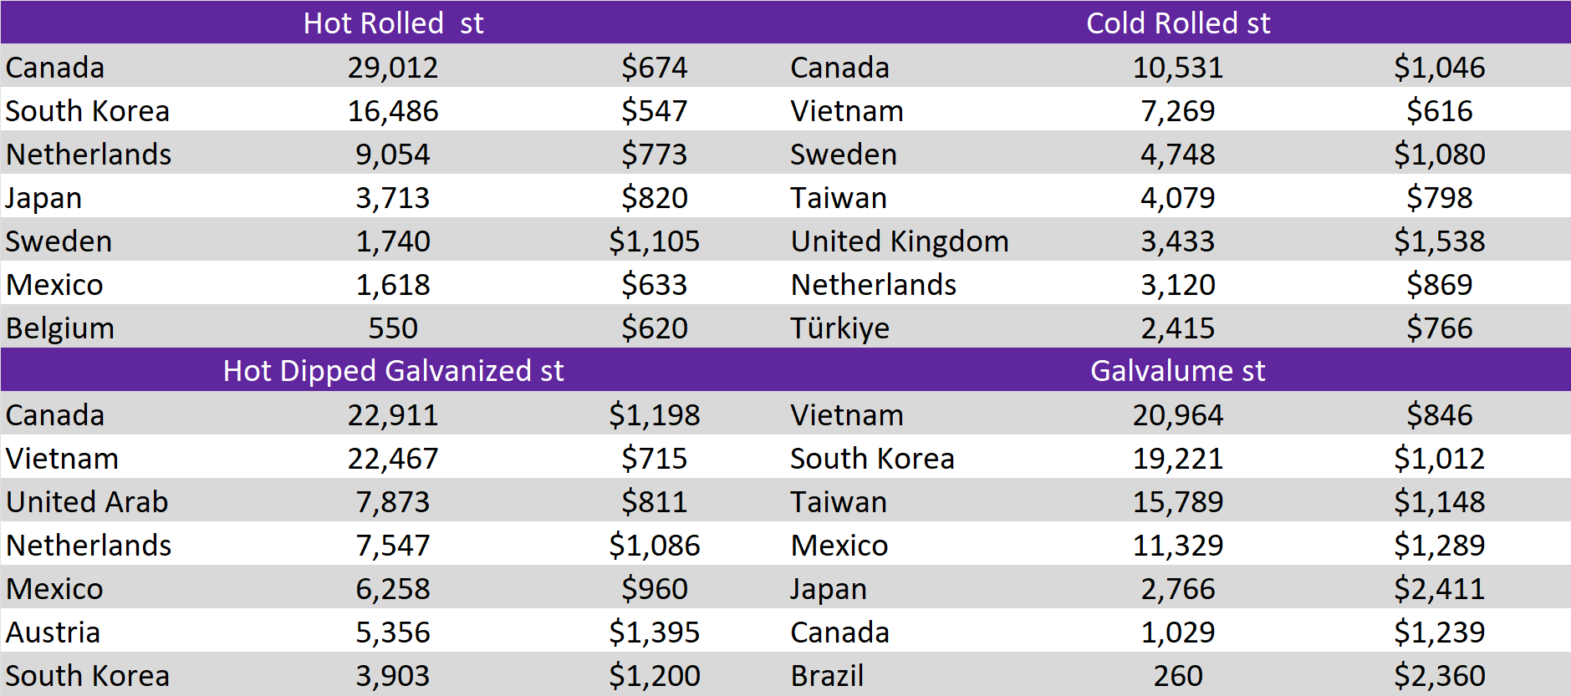Select the Hot Dipped Galvanized st header
Image resolution: width=1571 pixels, height=696 pixels.
tap(393, 371)
